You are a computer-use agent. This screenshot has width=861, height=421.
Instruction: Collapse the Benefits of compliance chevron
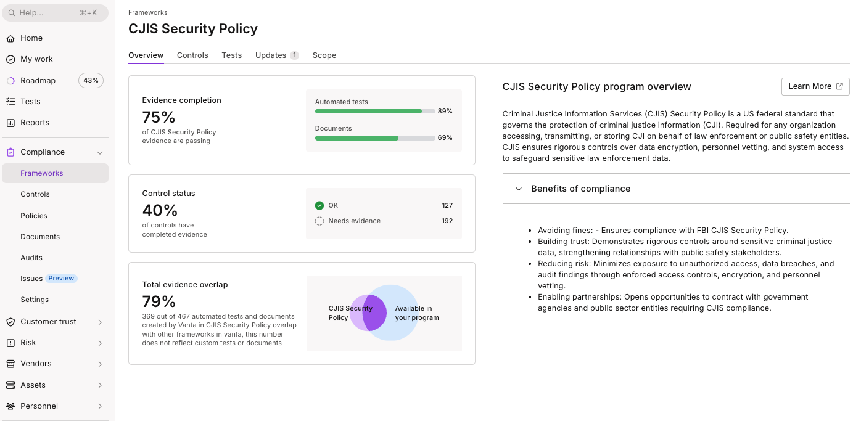519,189
